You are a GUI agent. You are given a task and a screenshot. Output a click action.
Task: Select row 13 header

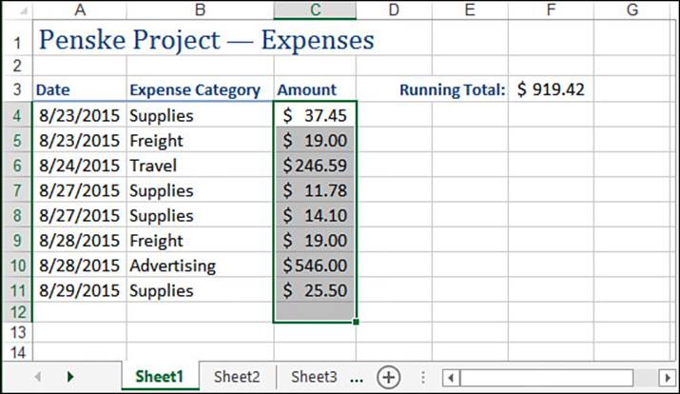[17, 332]
